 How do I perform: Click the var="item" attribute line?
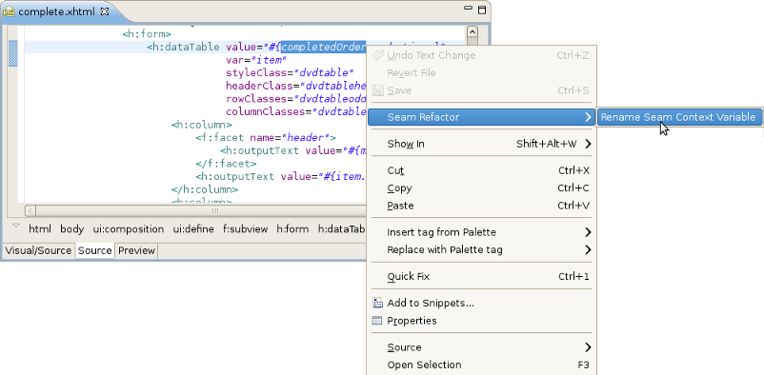point(255,60)
